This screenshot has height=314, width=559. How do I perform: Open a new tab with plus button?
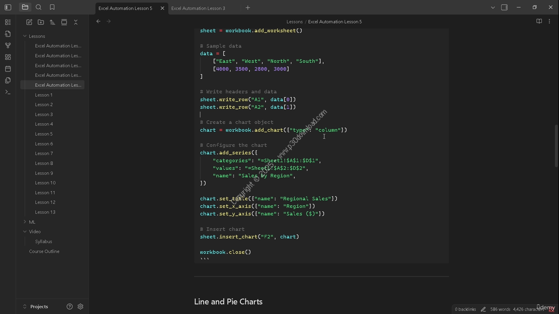tap(248, 8)
